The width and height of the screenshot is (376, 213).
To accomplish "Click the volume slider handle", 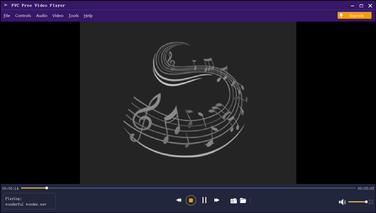I will pos(366,202).
